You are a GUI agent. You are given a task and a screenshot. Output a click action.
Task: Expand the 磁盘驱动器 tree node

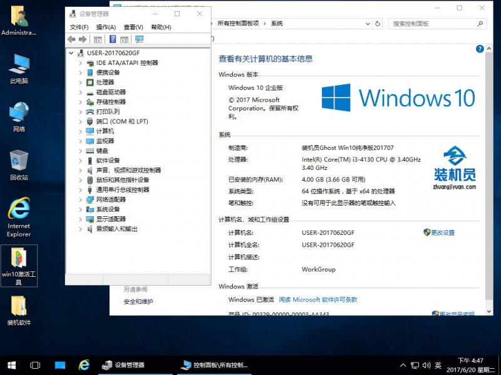[x=80, y=92]
